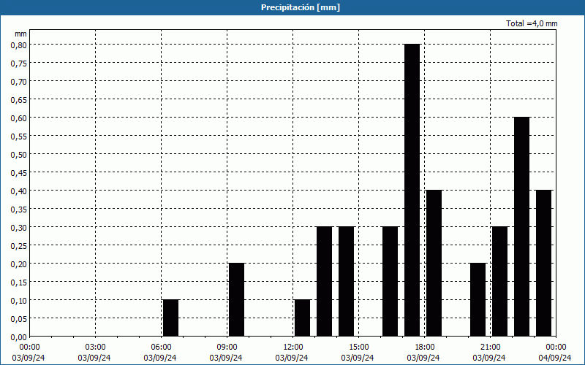Click the 0,15 y-axis value
Screen dimensions: 585x365
tap(19, 282)
